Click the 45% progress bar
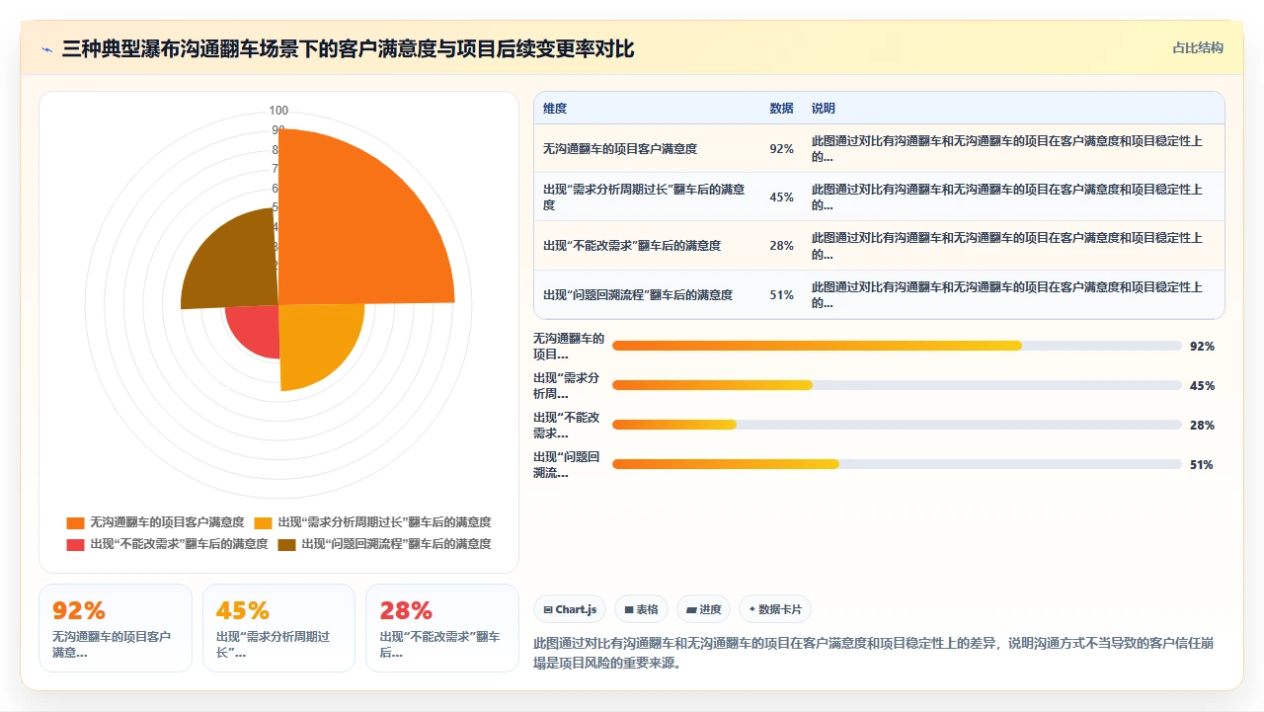1264x712 pixels. pos(897,385)
